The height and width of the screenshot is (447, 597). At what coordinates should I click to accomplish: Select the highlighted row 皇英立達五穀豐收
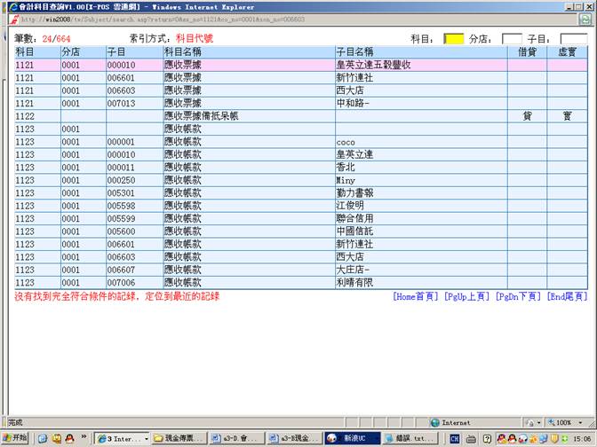click(x=373, y=65)
